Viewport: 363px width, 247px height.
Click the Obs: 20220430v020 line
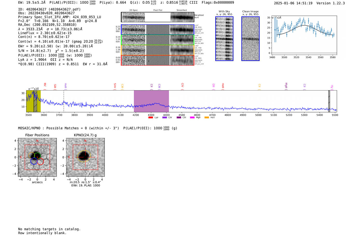point(46,13)
